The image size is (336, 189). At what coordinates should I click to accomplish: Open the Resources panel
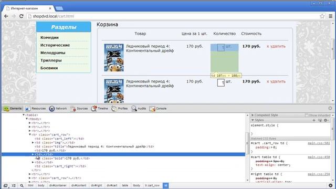(36, 109)
